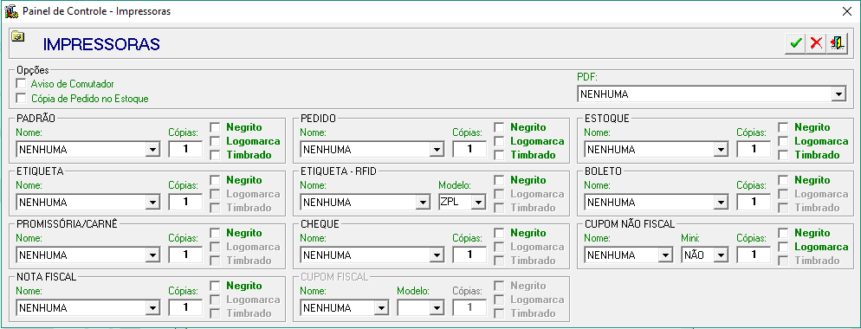The image size is (861, 329).
Task: Tick Timbrado in the PADRÃO group
Action: pos(215,155)
